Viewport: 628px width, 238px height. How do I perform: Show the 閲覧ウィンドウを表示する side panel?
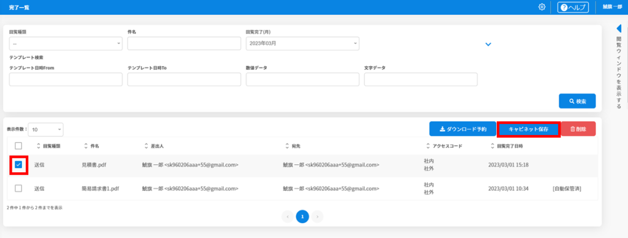pyautogui.click(x=619, y=72)
